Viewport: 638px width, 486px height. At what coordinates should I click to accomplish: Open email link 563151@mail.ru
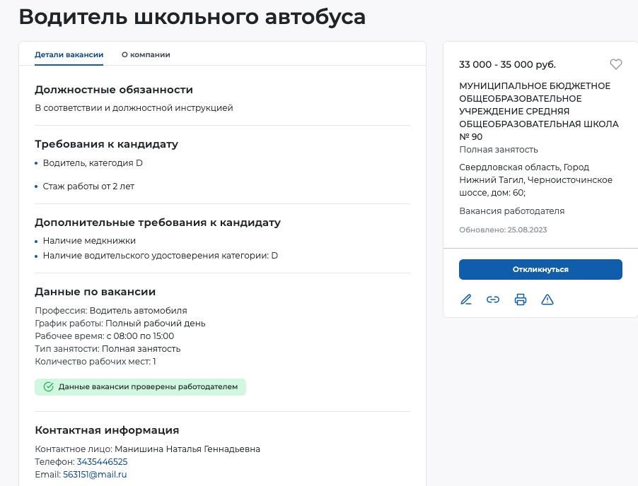coord(95,475)
